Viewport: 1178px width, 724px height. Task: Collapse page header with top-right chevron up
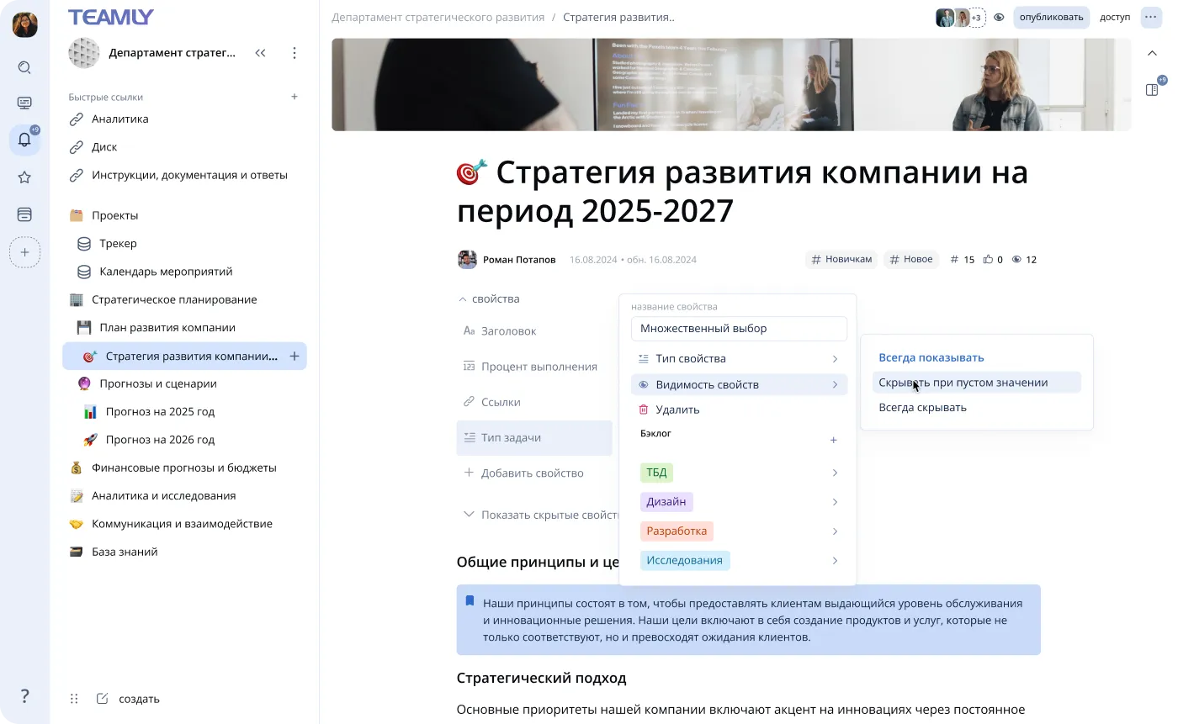[x=1152, y=53]
